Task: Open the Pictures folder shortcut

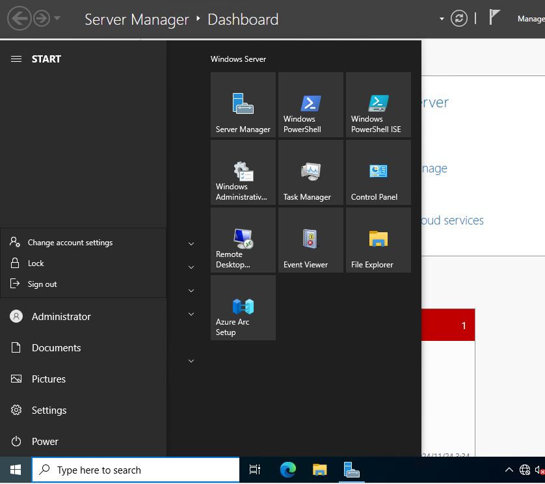Action: pyautogui.click(x=83, y=379)
